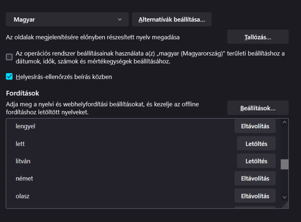Remove the olasz translation language
Image resolution: width=301 pixels, height=222 pixels.
click(255, 196)
